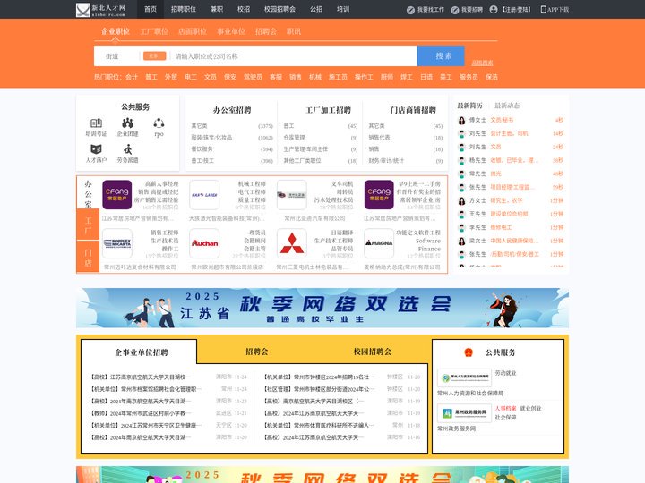The width and height of the screenshot is (645, 483).
Task: Open 校园招聘会 in top navigation
Action: pyautogui.click(x=279, y=9)
